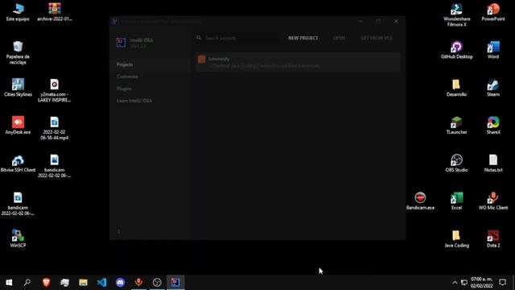Viewport: 515px width, 290px height.
Task: Open File Explorer from taskbar
Action: point(83,283)
